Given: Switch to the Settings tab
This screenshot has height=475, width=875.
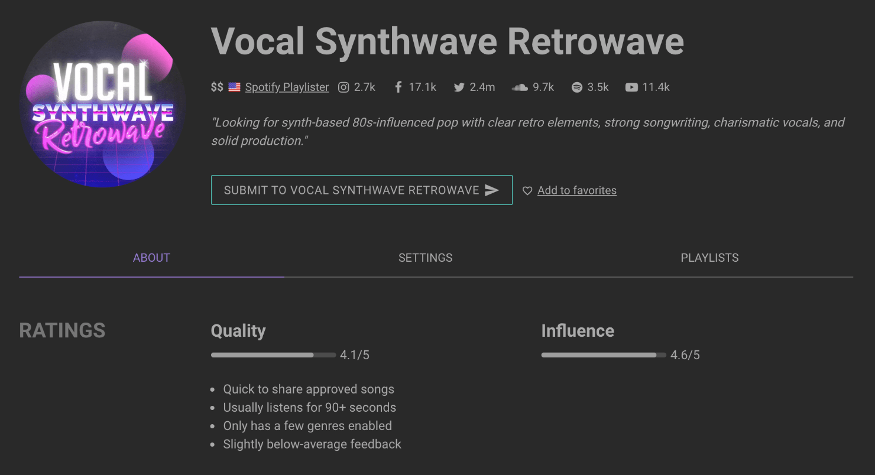Looking at the screenshot, I should (x=425, y=258).
